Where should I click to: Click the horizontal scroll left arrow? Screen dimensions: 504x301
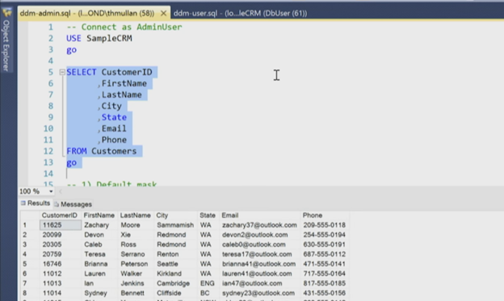61,191
